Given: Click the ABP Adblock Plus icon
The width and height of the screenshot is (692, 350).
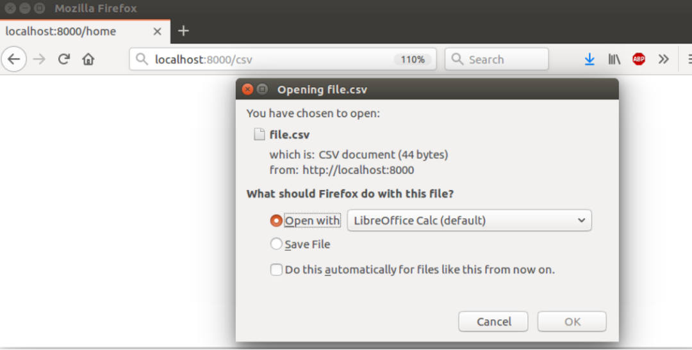Looking at the screenshot, I should 639,59.
